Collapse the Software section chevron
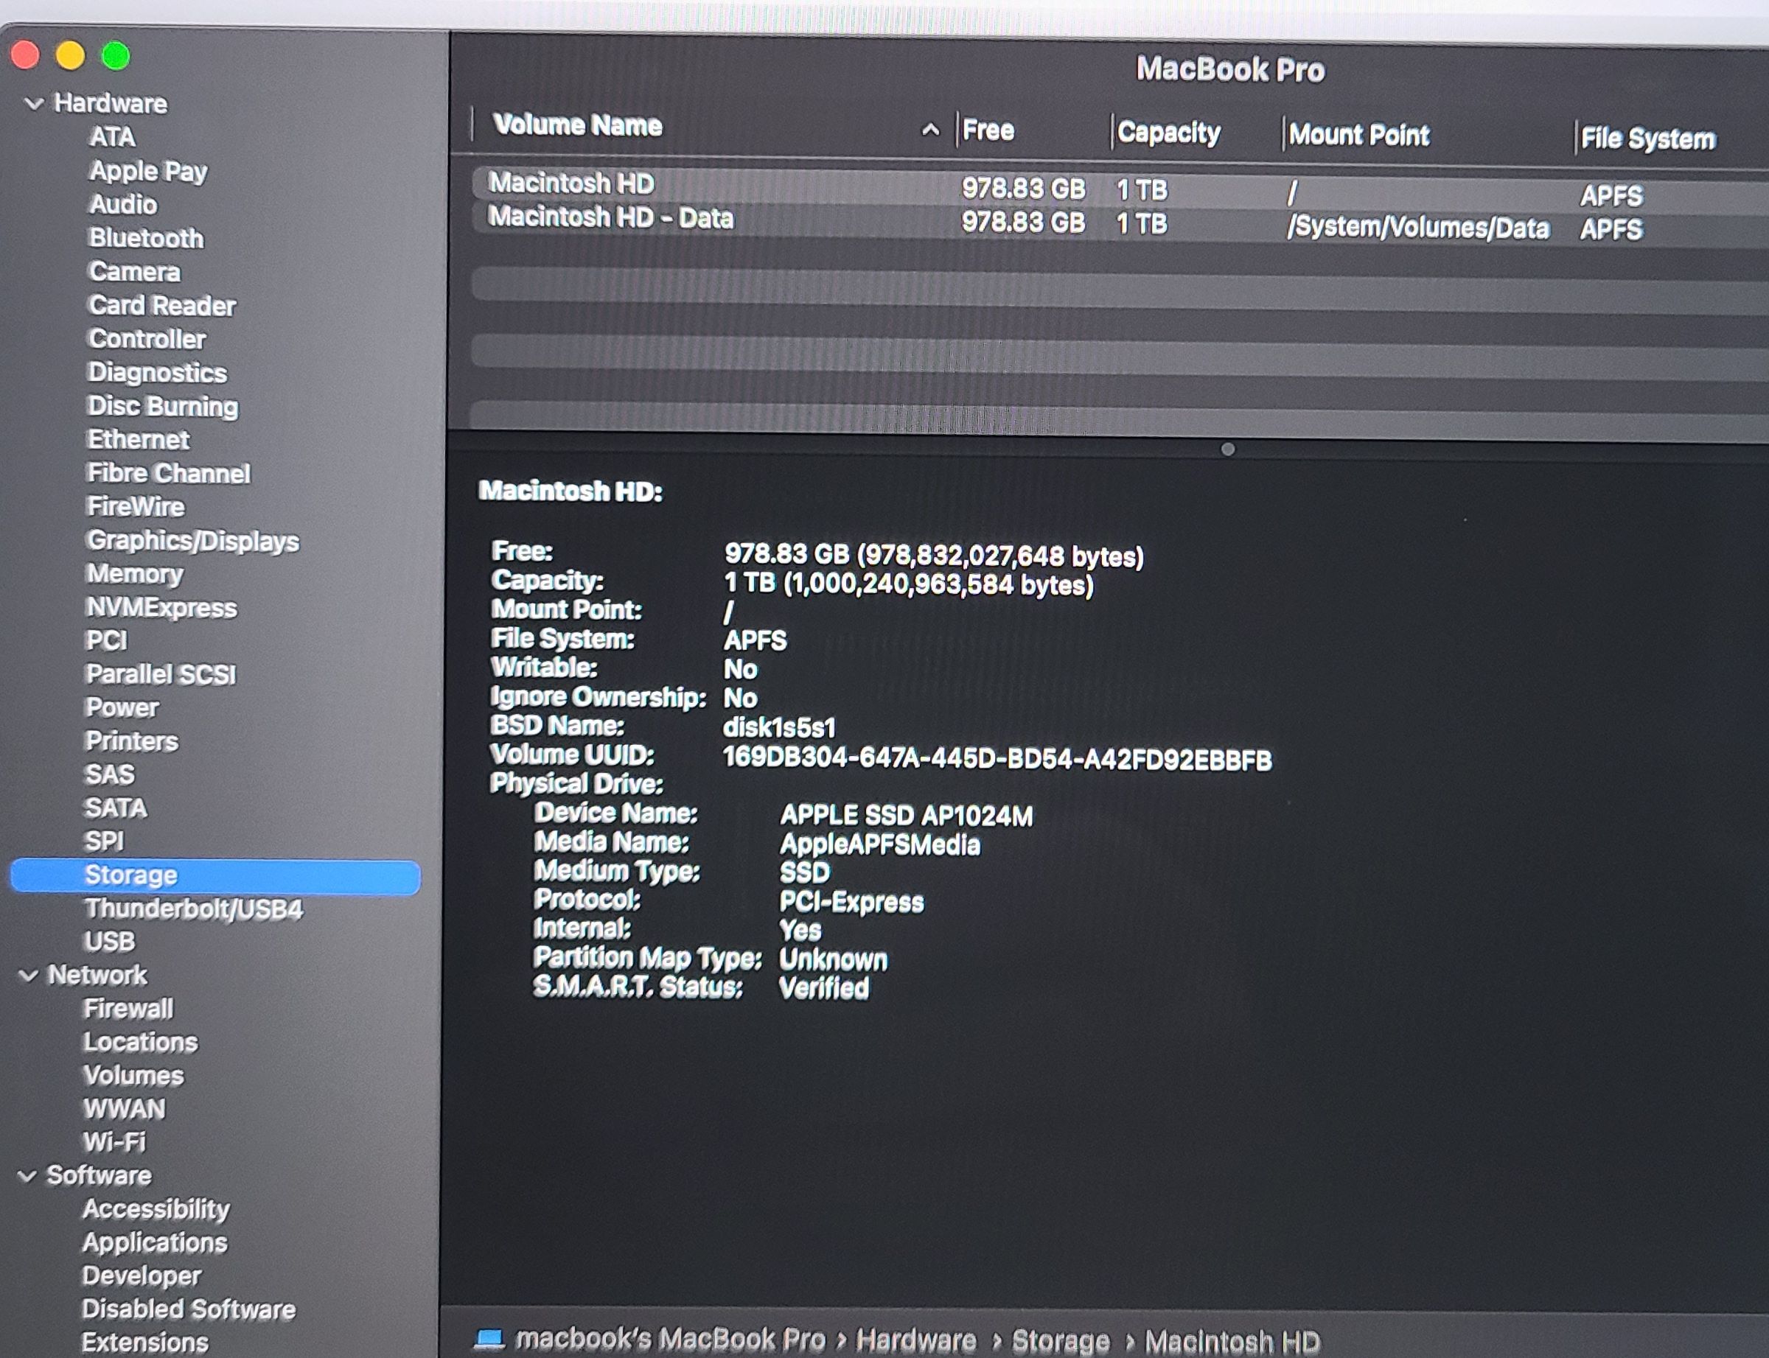Image resolution: width=1769 pixels, height=1358 pixels. coord(27,1176)
